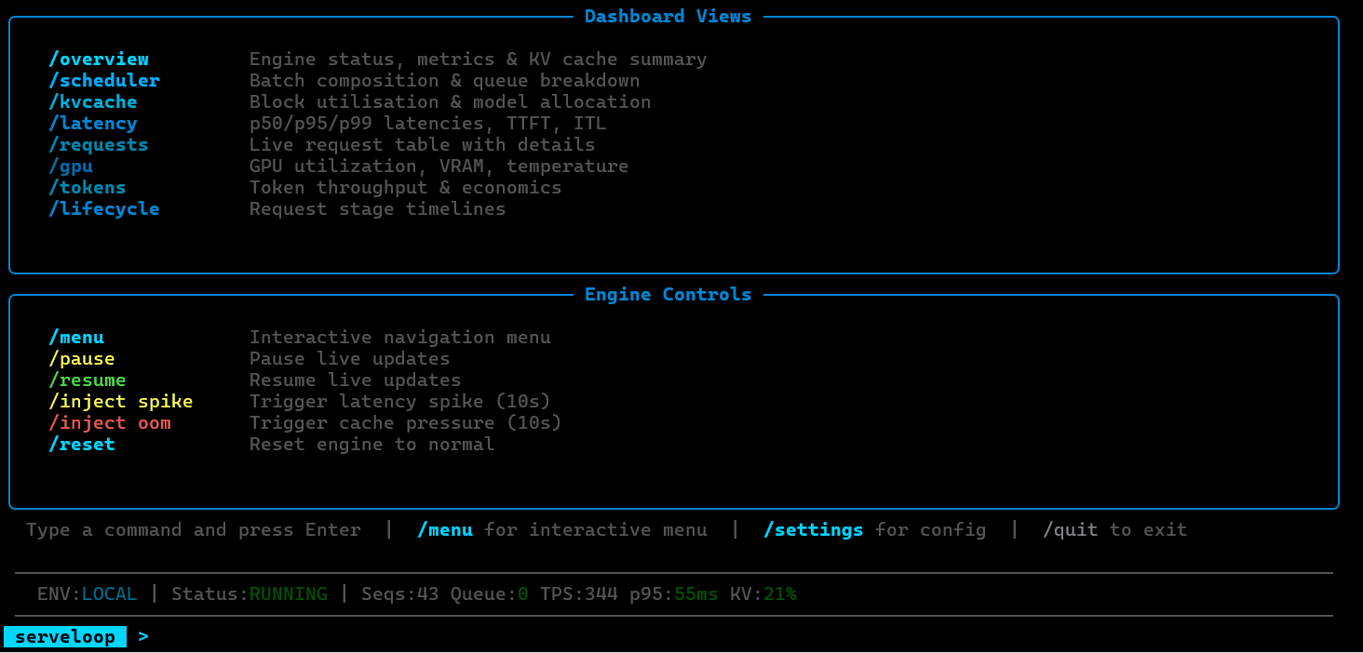Select the /gpu command

point(71,167)
